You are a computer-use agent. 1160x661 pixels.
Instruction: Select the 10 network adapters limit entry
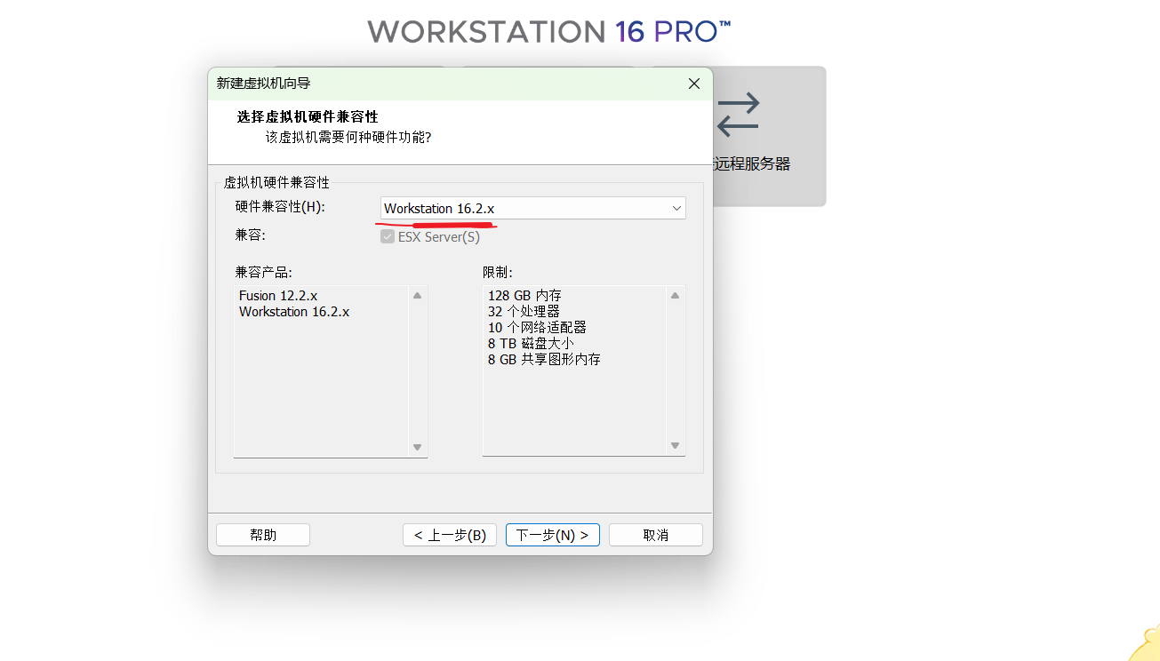[x=537, y=327]
